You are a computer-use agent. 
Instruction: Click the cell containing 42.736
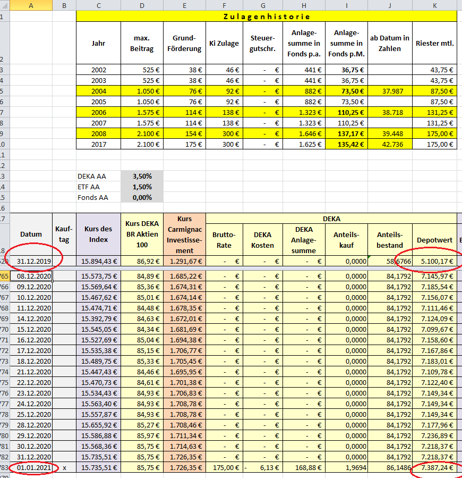click(x=390, y=144)
